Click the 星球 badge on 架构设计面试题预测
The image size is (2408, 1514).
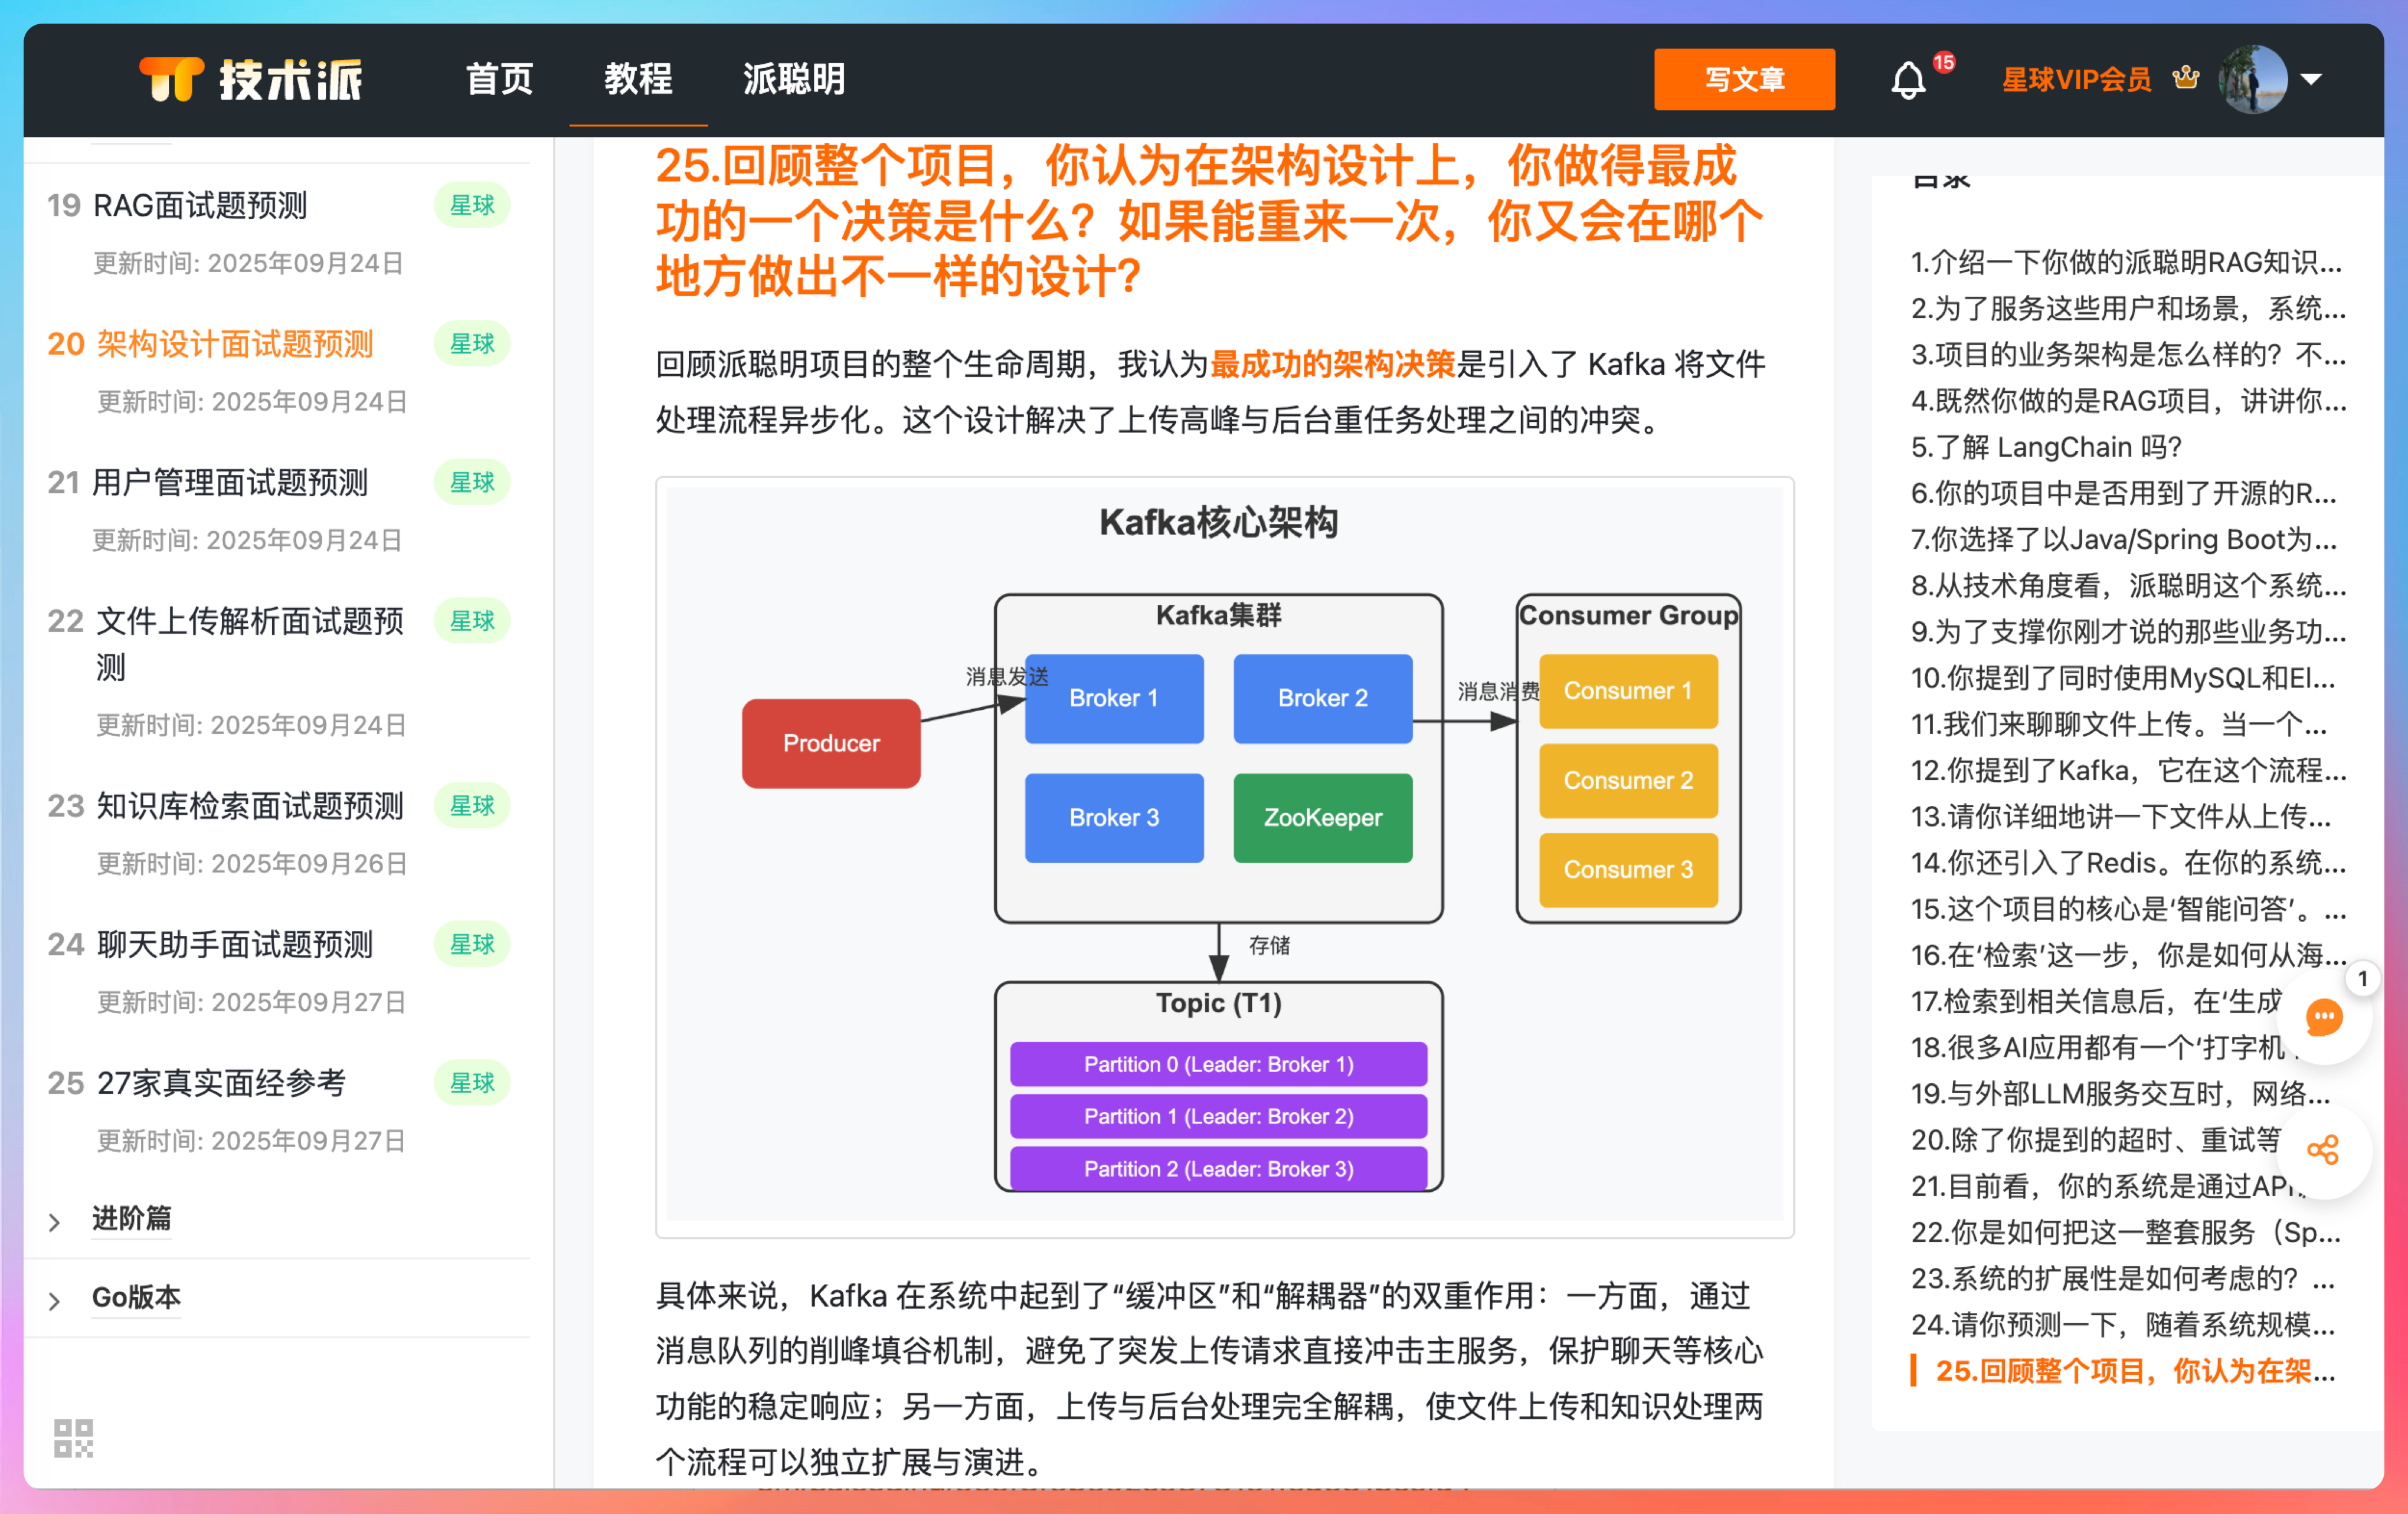point(471,343)
